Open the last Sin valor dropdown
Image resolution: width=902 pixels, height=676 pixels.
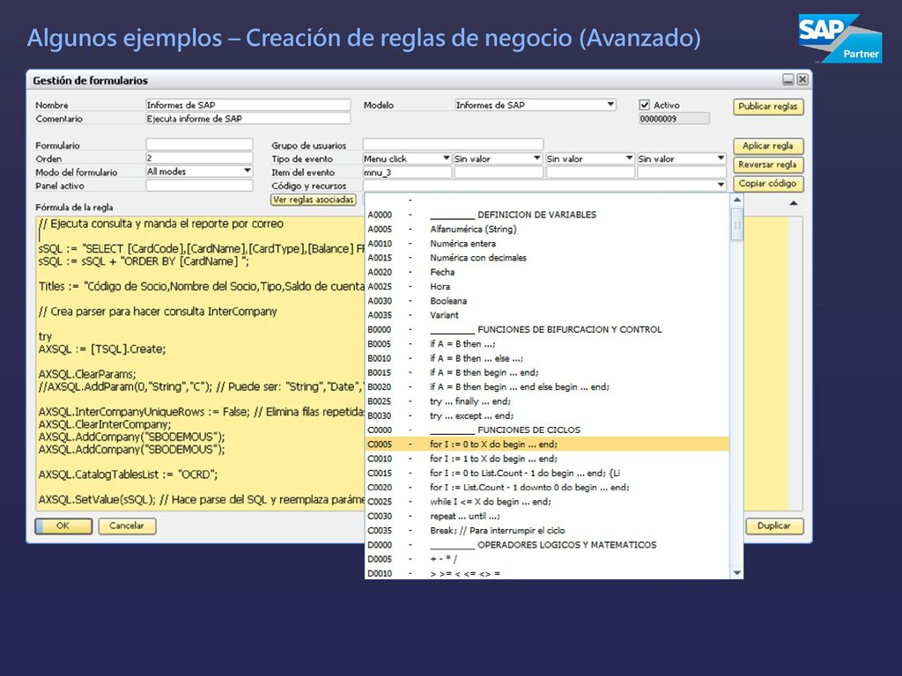coord(721,158)
